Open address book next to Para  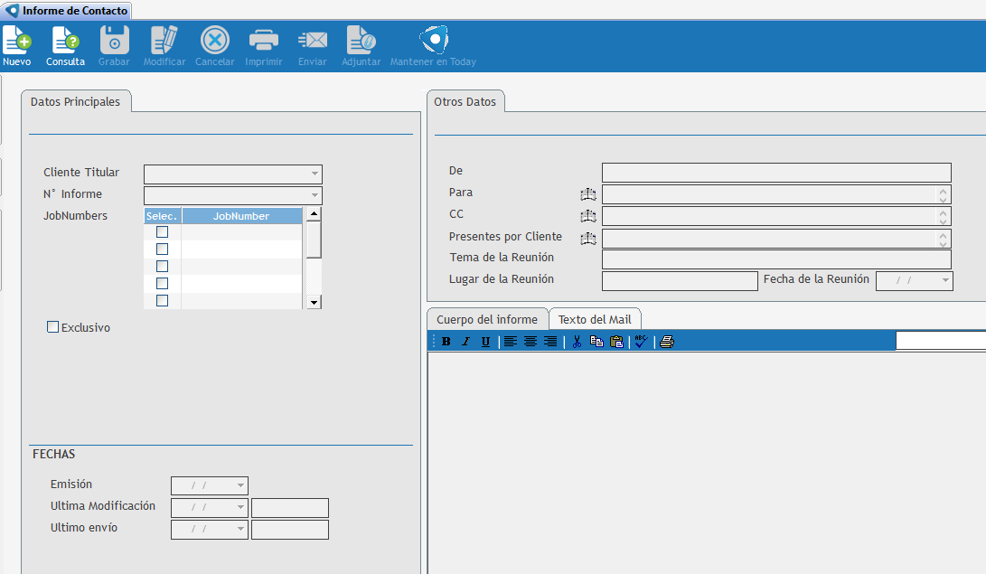[588, 194]
